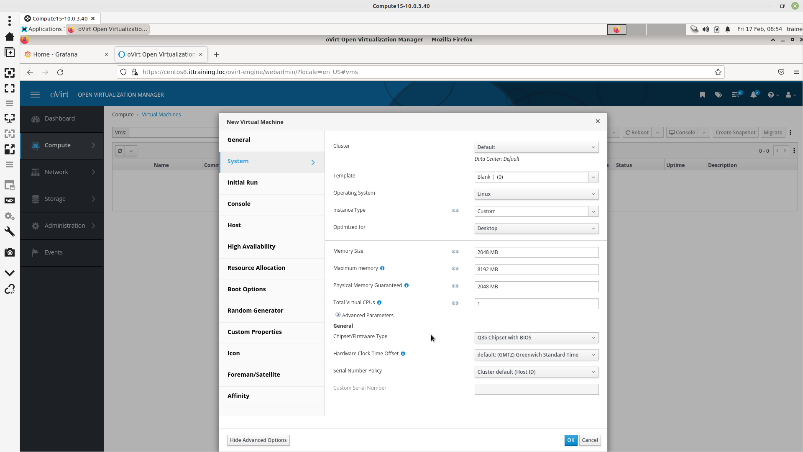
Task: Toggle link icon next to Memory Size
Action: tap(455, 252)
